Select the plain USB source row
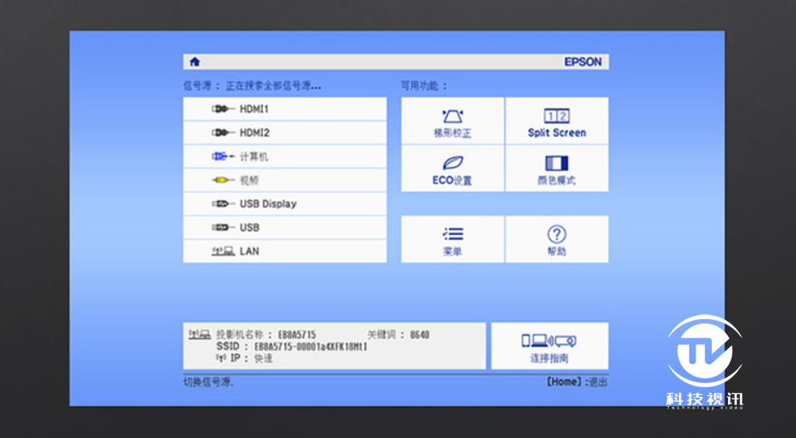The width and height of the screenshot is (796, 438). pyautogui.click(x=285, y=227)
